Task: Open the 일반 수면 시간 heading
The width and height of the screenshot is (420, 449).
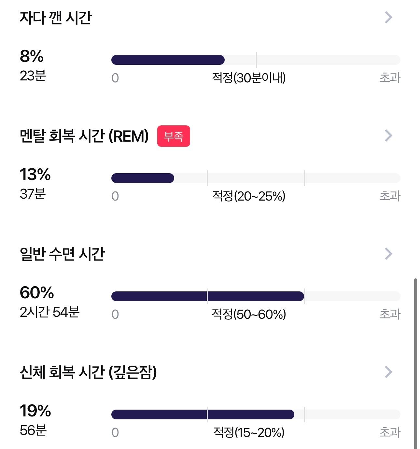Action: tap(62, 254)
